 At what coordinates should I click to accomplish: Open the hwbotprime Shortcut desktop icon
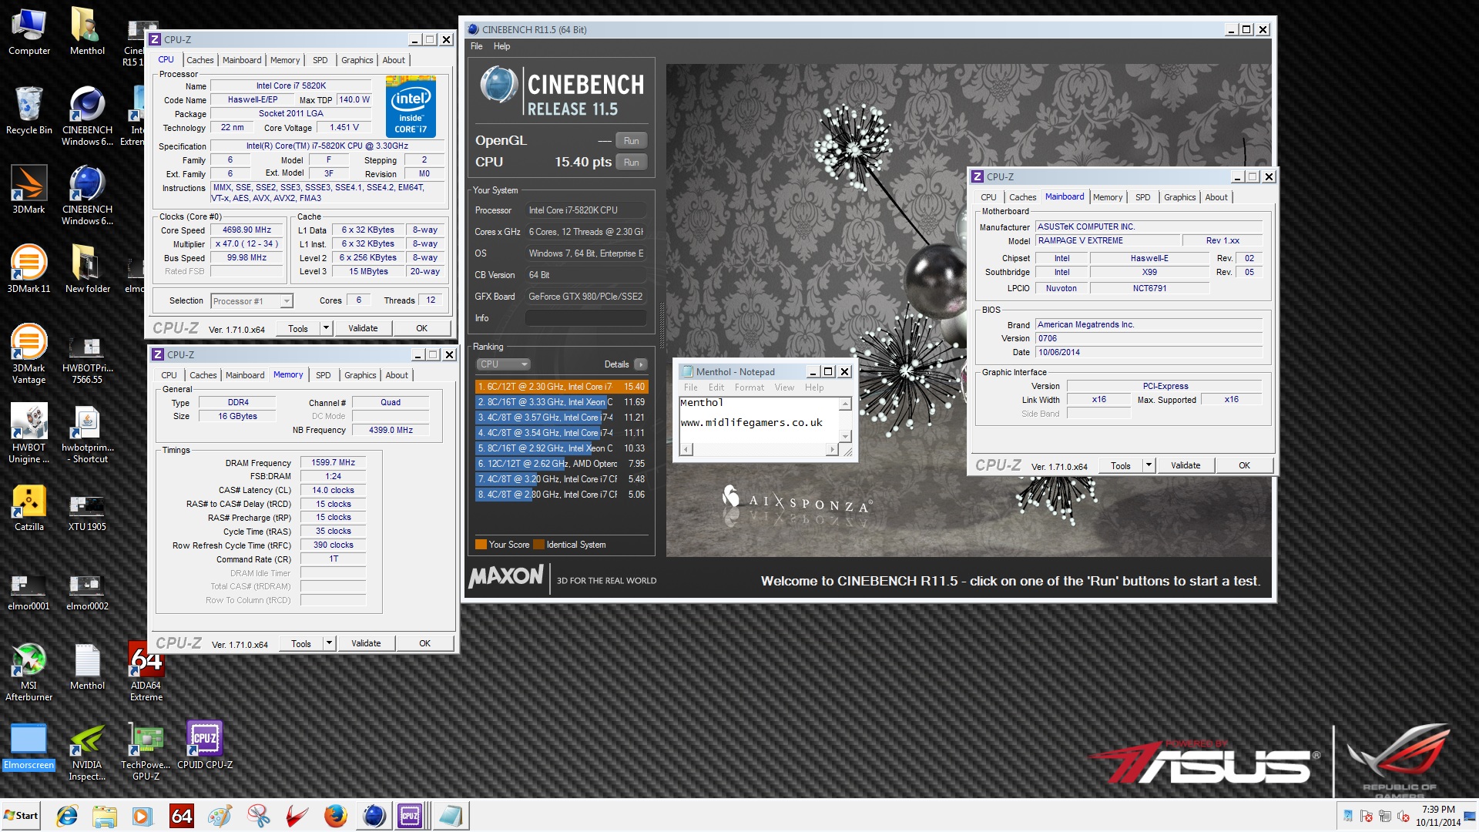click(x=87, y=434)
